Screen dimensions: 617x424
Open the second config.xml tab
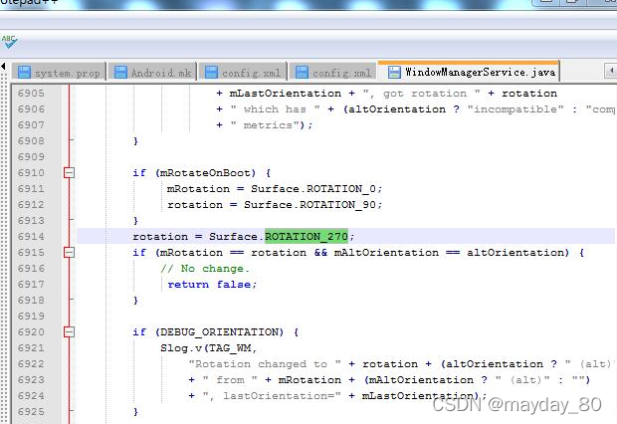333,73
